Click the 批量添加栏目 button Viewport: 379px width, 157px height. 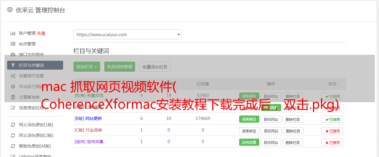[155, 67]
